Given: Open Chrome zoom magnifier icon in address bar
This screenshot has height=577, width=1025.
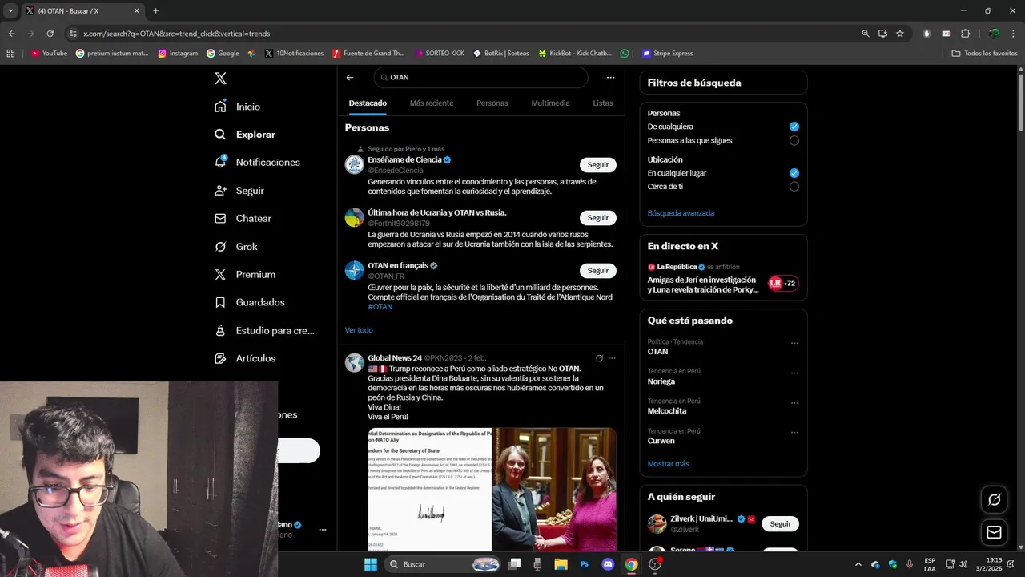Looking at the screenshot, I should point(866,34).
